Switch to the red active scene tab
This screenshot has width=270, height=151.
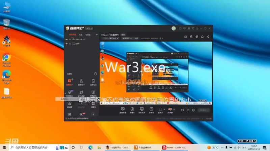coord(73,35)
